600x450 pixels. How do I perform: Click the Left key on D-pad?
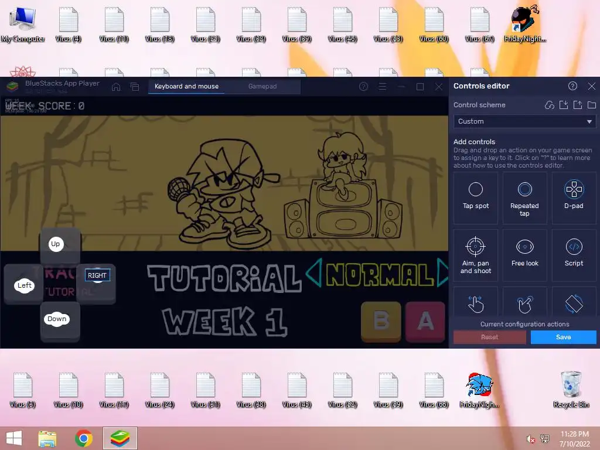[24, 285]
